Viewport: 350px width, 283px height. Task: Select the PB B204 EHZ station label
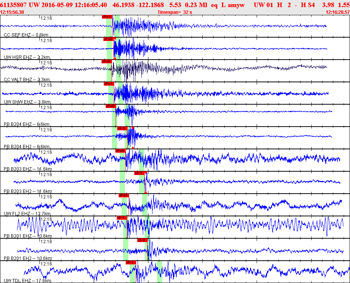pos(26,124)
